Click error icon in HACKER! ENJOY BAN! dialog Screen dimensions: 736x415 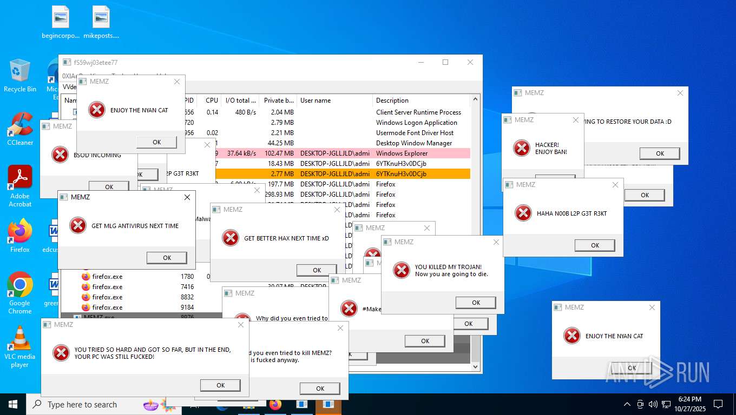point(522,148)
